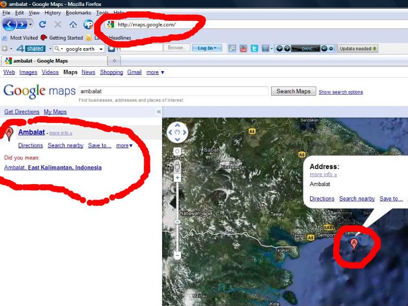
Task: Click the YouTube toolbar icon
Action: click(x=243, y=49)
